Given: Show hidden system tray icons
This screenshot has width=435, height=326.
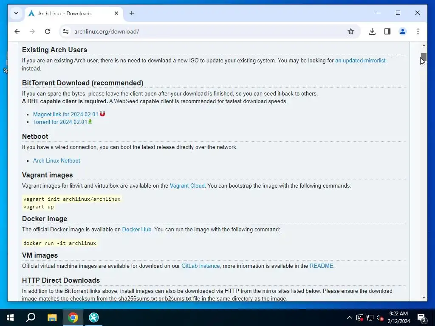Looking at the screenshot, I should pyautogui.click(x=350, y=318).
